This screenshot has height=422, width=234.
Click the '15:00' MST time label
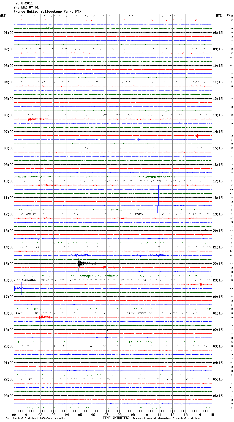(x=8, y=264)
